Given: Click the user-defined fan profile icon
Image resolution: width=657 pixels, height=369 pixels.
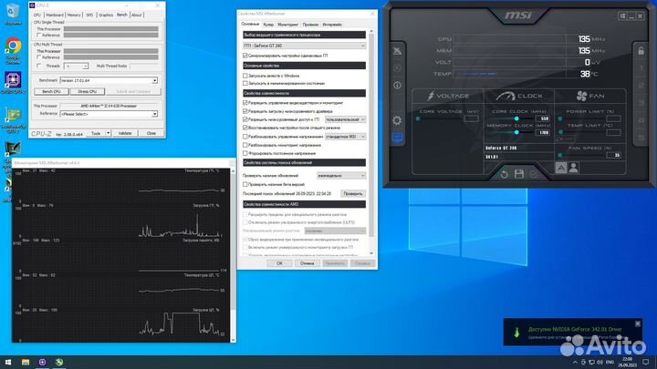Looking at the screenshot, I should (x=574, y=168).
